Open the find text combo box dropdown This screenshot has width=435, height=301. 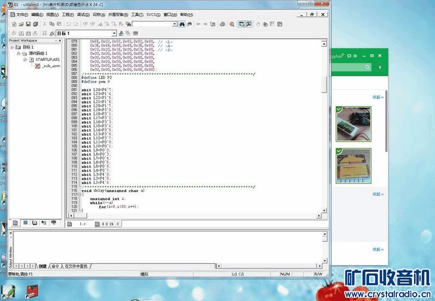tap(175, 24)
